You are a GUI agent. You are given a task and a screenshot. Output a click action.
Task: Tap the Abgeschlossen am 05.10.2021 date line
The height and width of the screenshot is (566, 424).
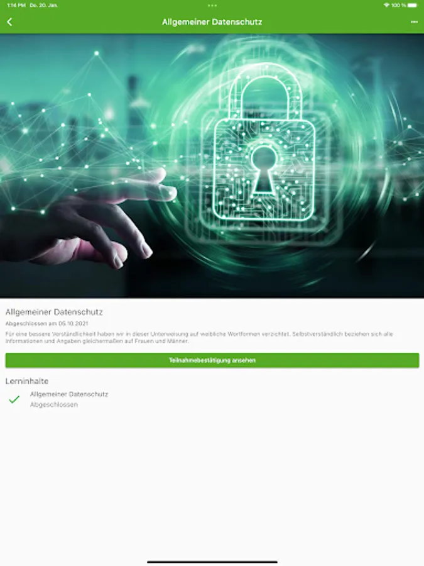[x=46, y=323]
